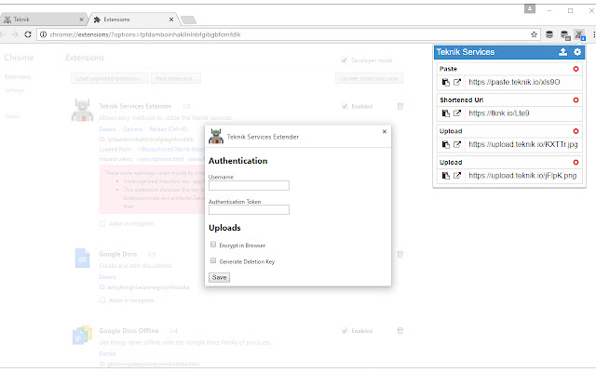Toggle Enabled checkbox for Teknik Services Extender
Image resolution: width=596 pixels, height=372 pixels.
click(x=345, y=106)
